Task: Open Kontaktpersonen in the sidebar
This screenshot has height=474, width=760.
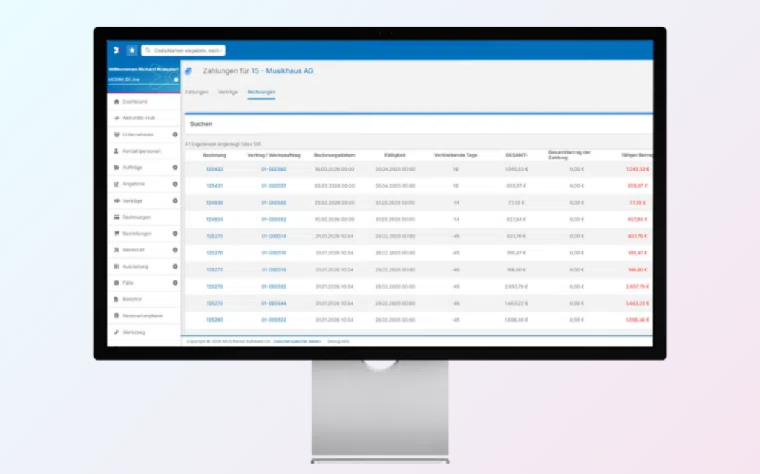Action: pyautogui.click(x=141, y=151)
